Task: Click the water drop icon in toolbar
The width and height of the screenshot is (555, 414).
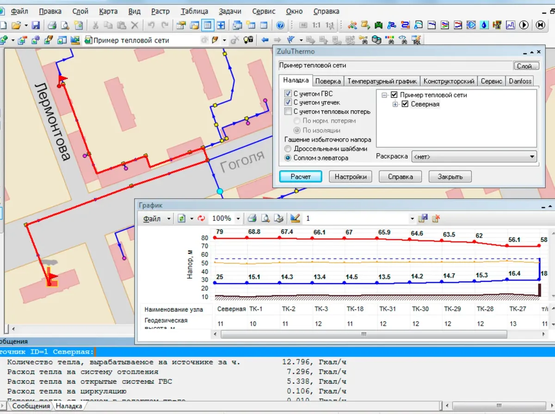Action: (484, 25)
